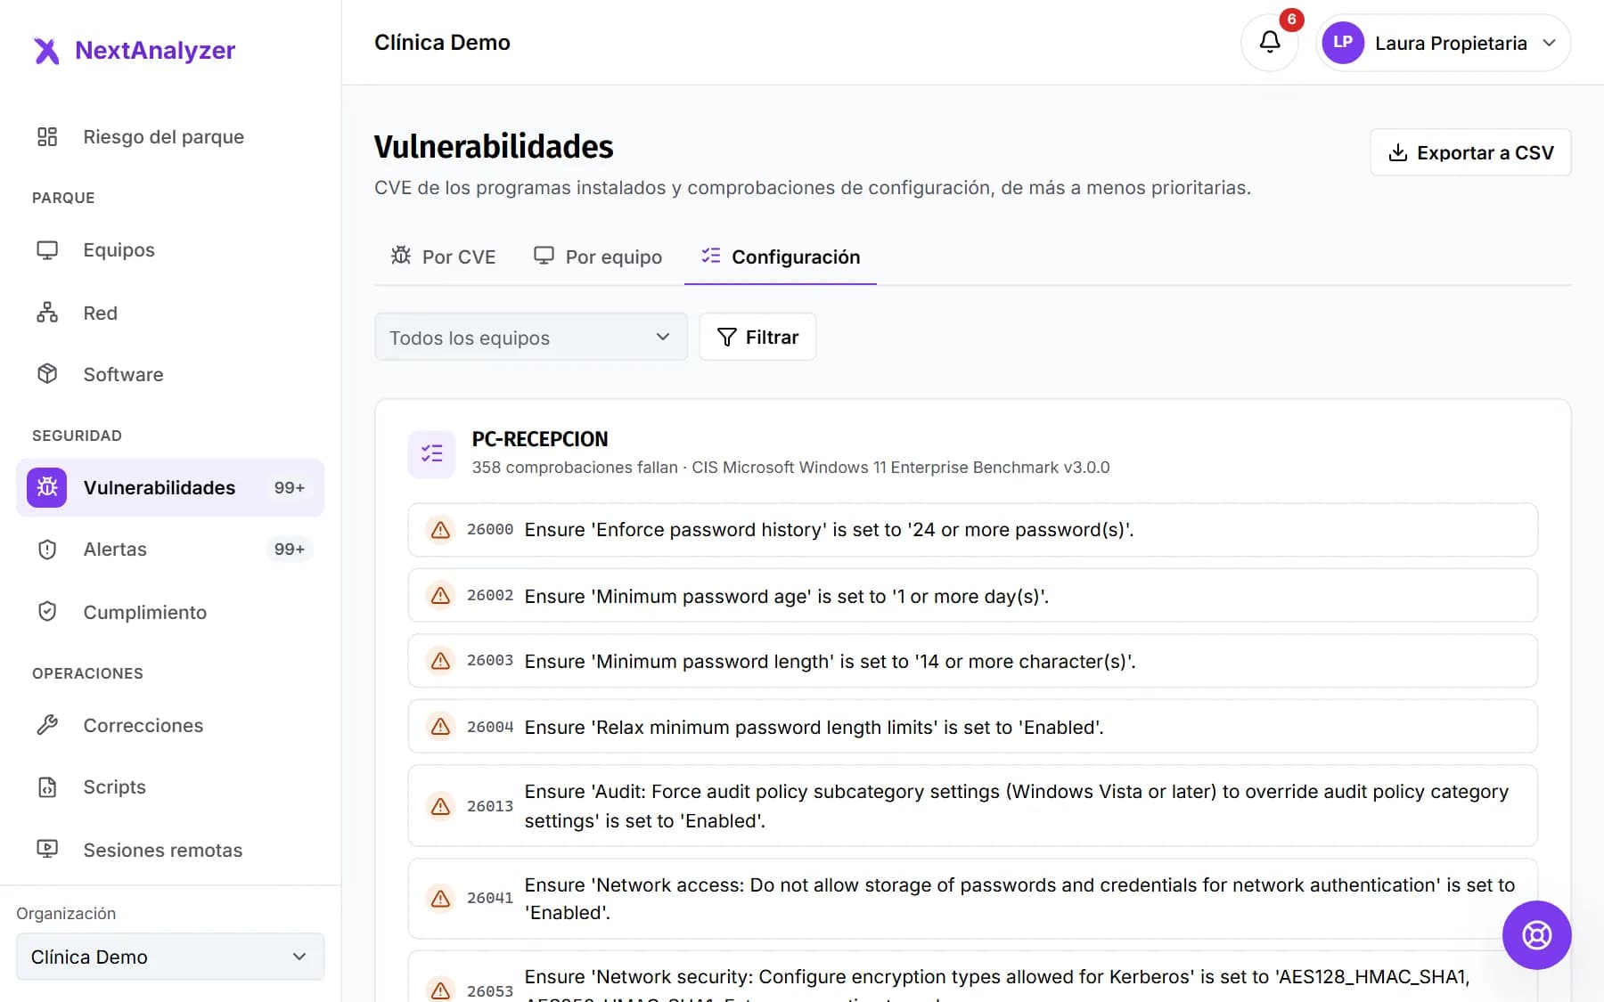The height and width of the screenshot is (1002, 1604).
Task: Open the floating help lifebuoy button
Action: (x=1536, y=935)
